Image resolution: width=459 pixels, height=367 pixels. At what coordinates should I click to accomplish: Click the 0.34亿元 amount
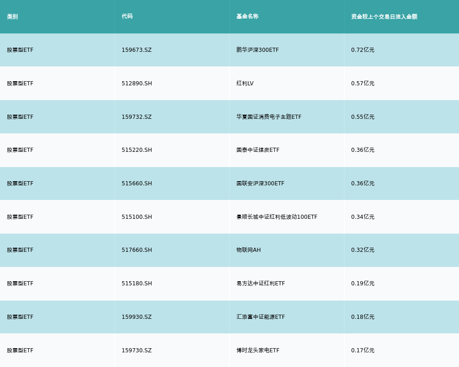tap(363, 217)
